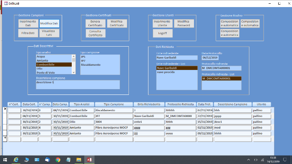Check the battery status tray icon

256,160
